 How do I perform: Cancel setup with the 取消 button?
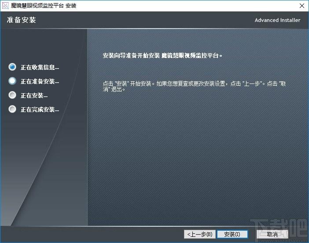(x=272, y=234)
